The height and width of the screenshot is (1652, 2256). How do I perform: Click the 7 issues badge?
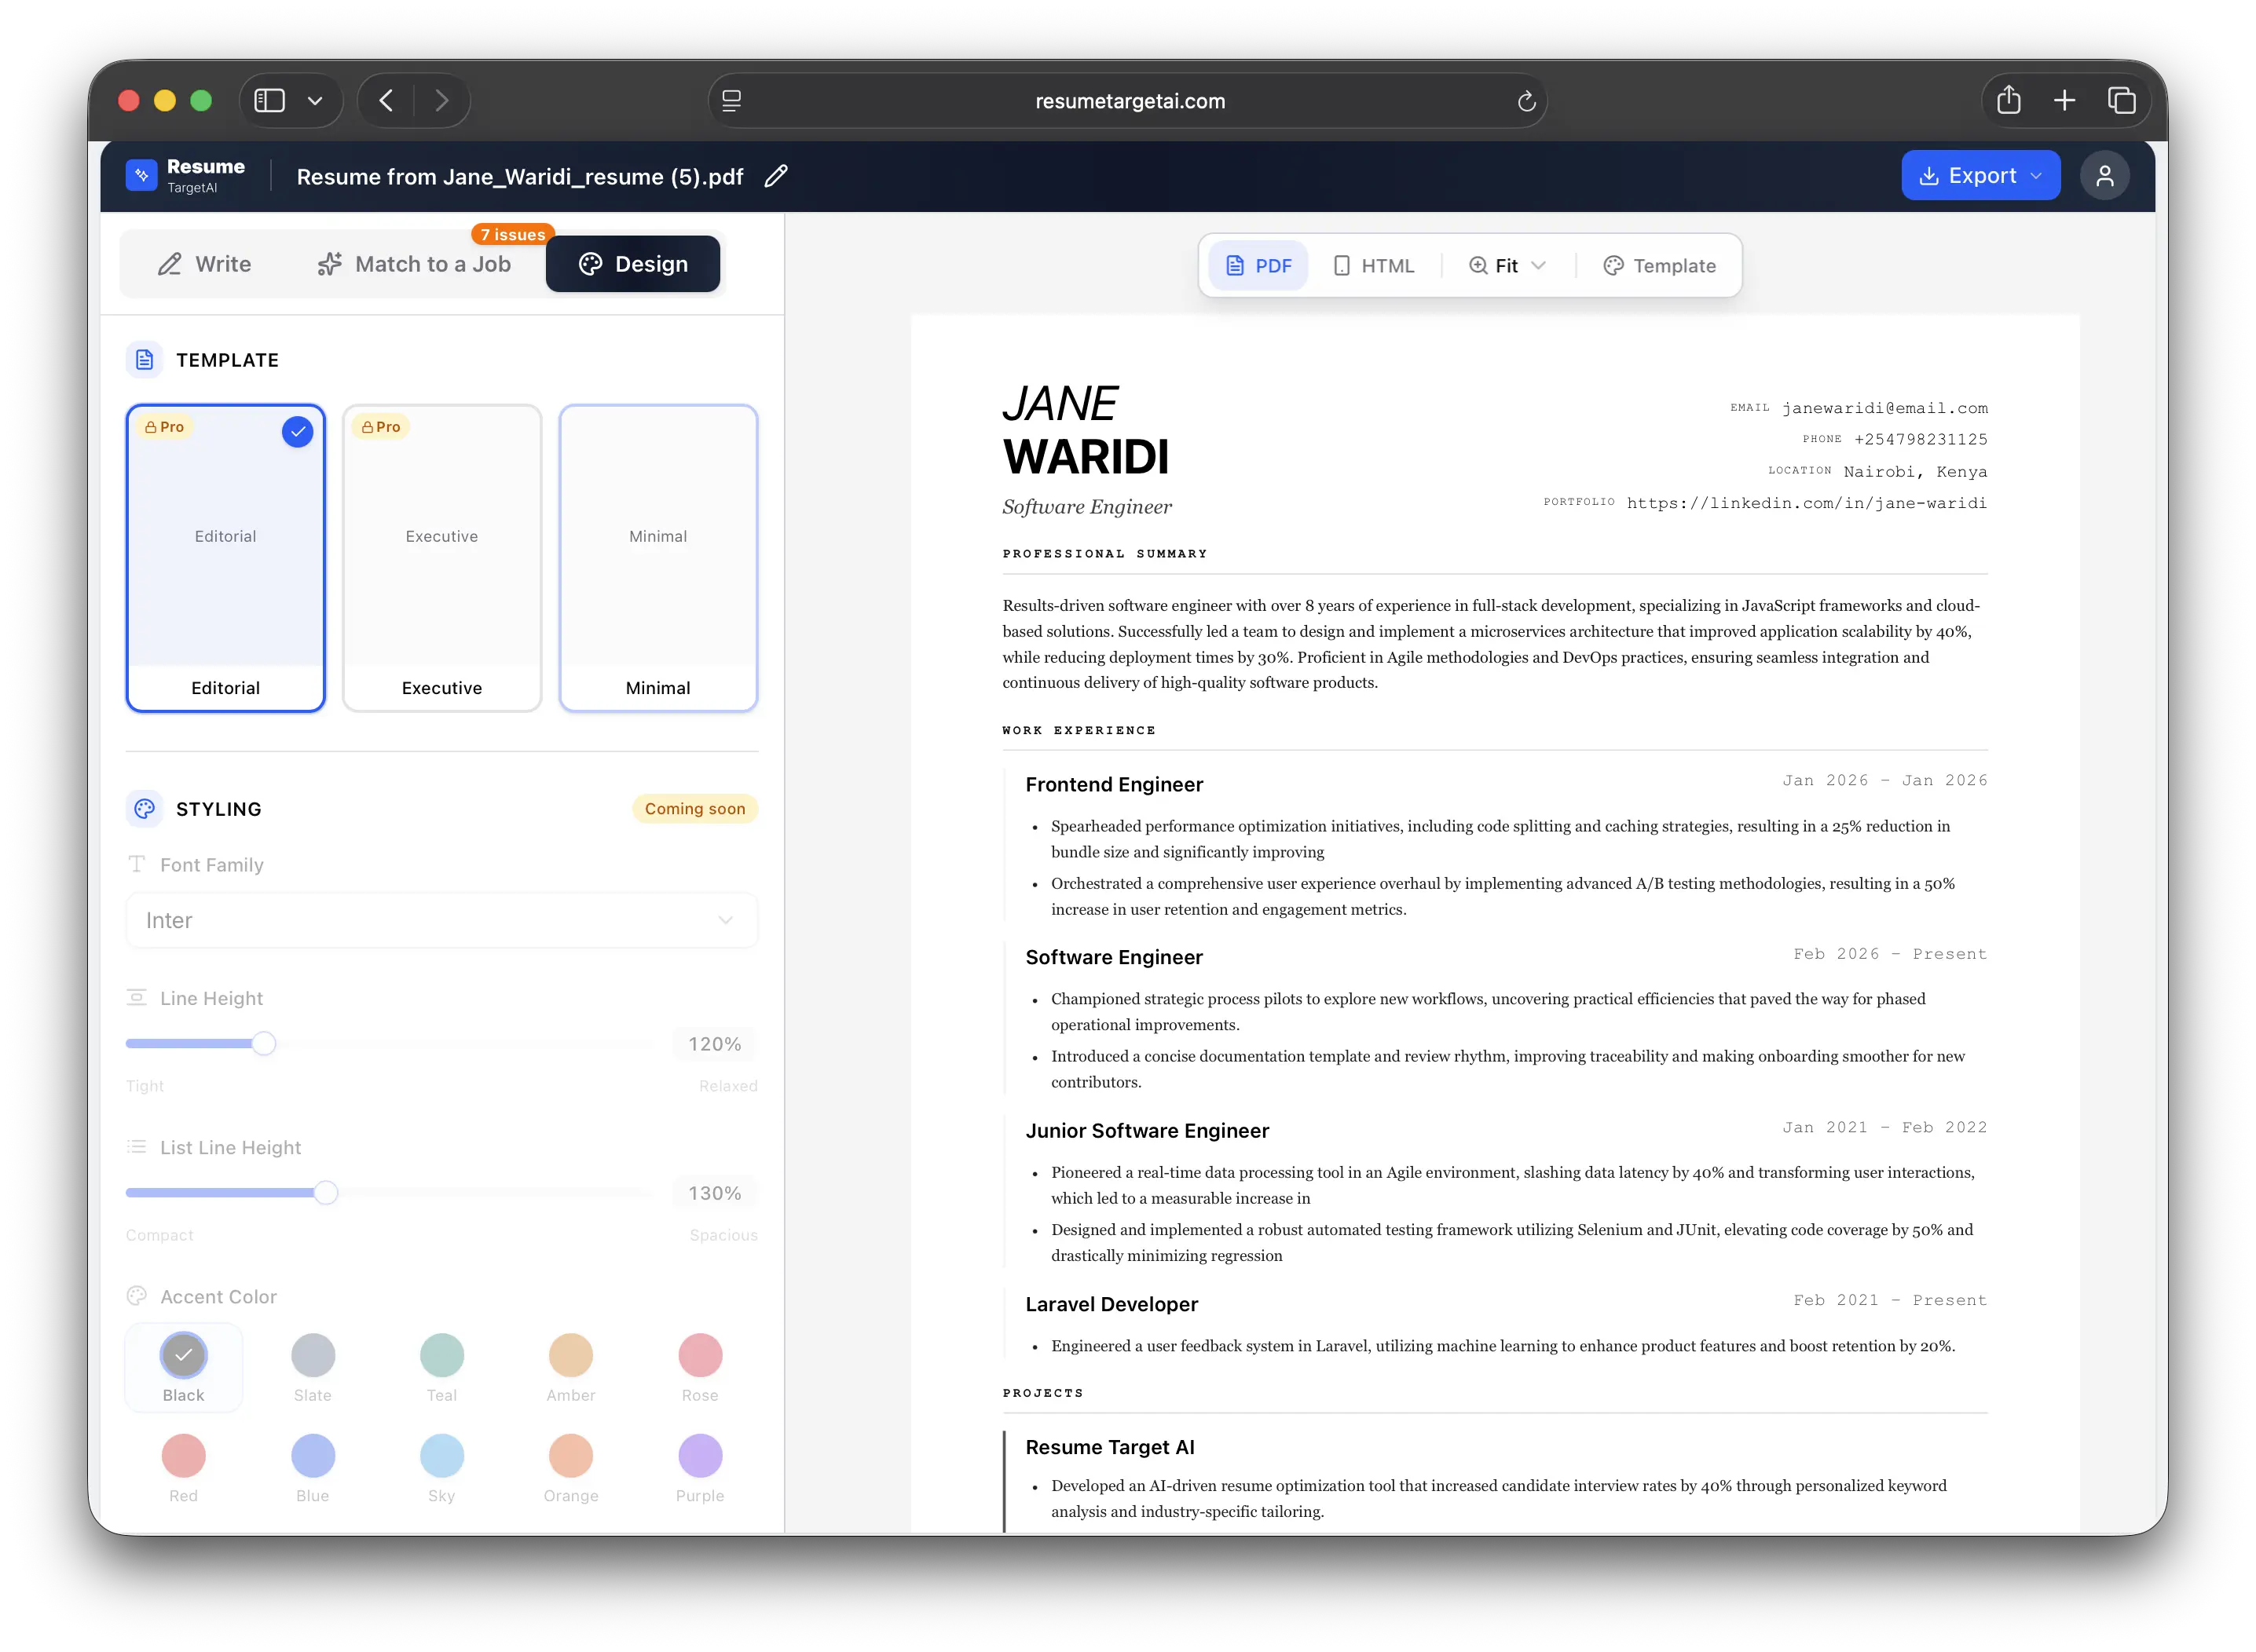coord(513,234)
